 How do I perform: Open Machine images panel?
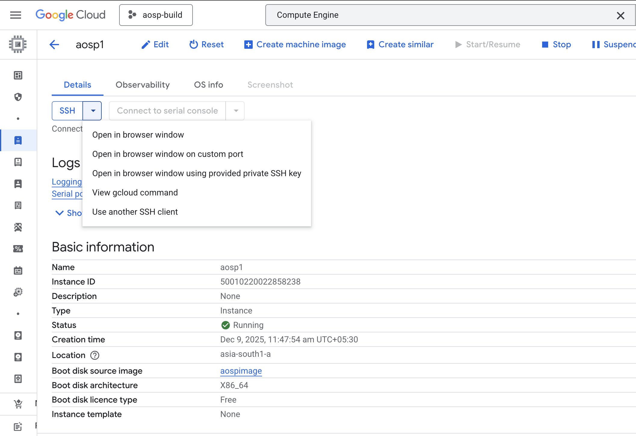[x=18, y=205]
